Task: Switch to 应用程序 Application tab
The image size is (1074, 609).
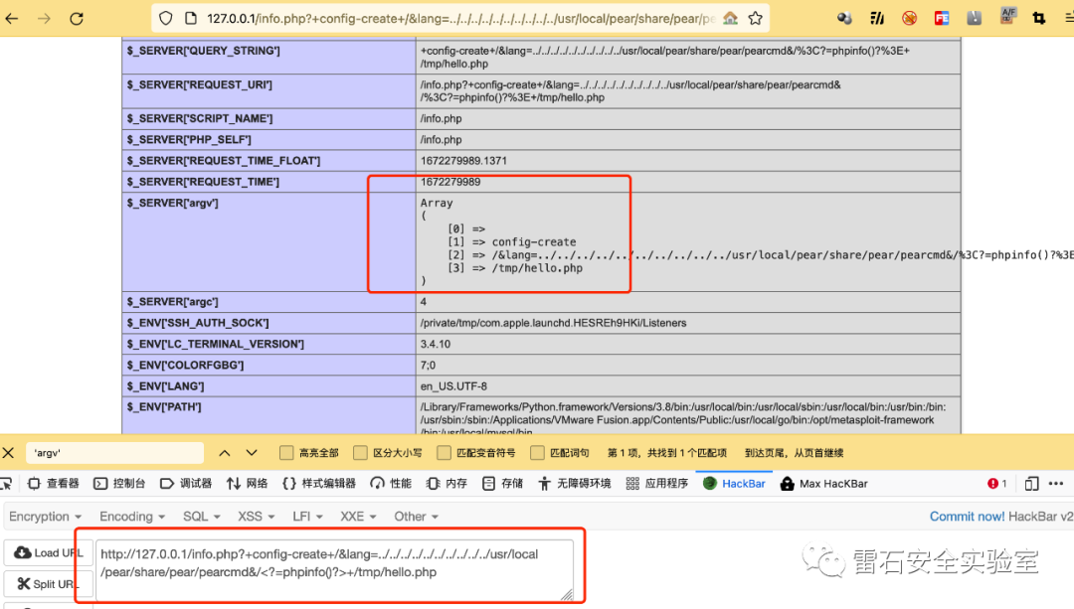Action: 657,484
